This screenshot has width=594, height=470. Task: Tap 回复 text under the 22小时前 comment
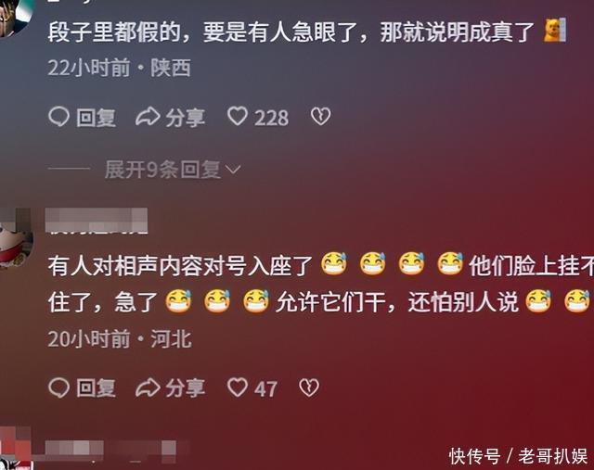(96, 118)
